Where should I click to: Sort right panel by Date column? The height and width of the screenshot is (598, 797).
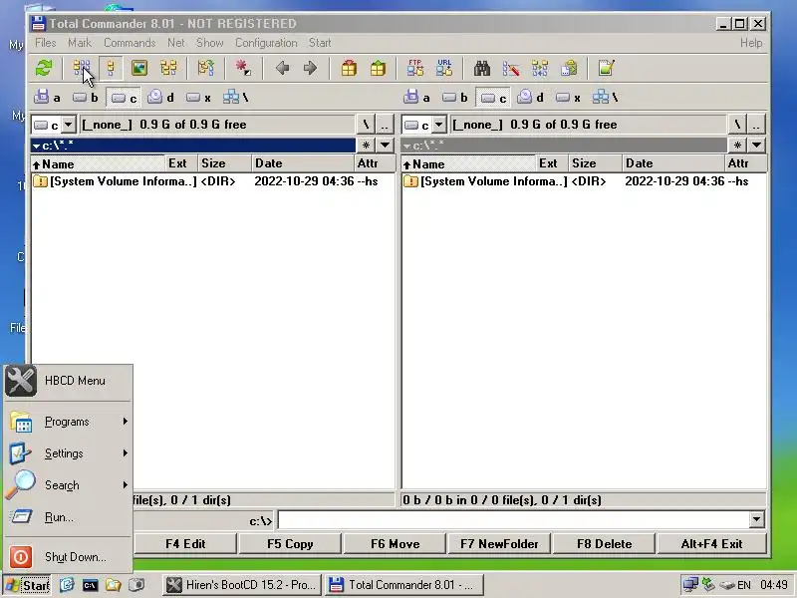click(673, 163)
